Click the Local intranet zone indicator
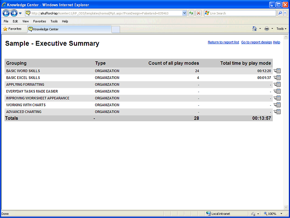The height and width of the screenshot is (218, 290). [218, 213]
